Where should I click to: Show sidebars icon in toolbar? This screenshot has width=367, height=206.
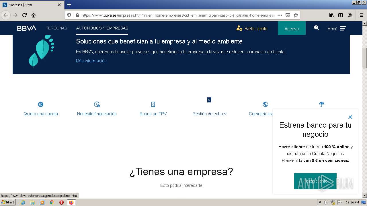pos(341,15)
